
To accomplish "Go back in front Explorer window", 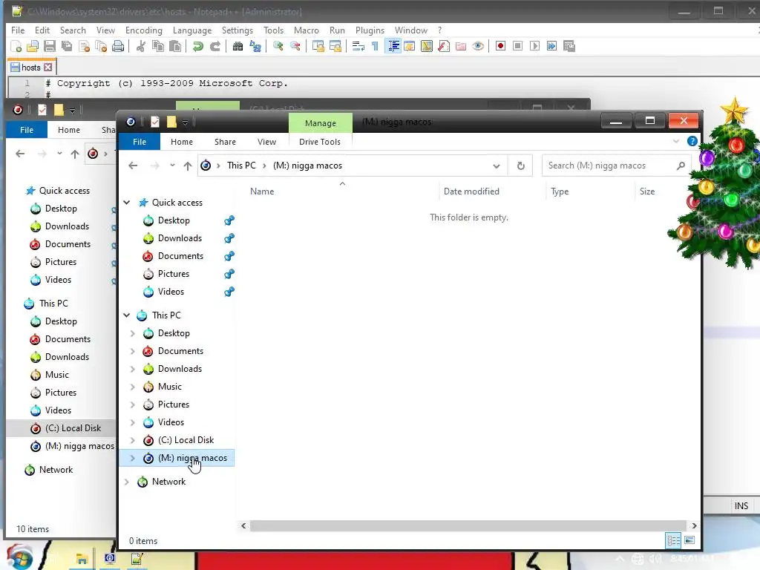I will click(133, 166).
